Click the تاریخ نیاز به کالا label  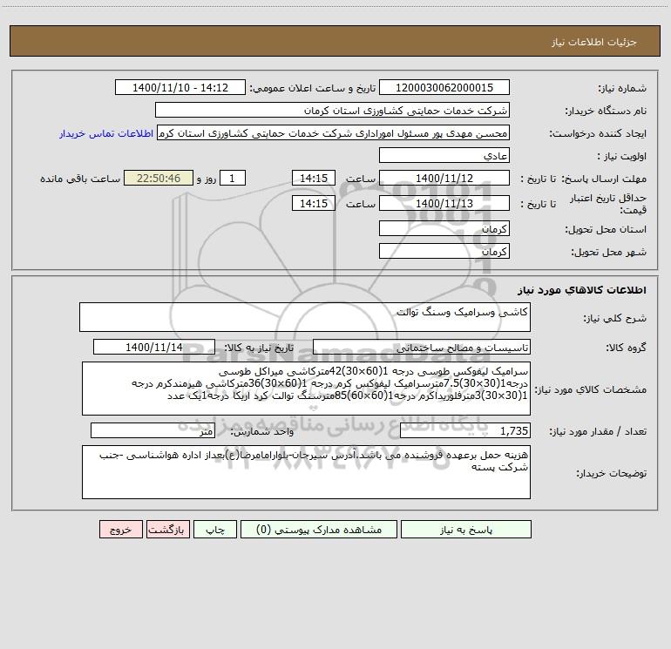click(260, 348)
